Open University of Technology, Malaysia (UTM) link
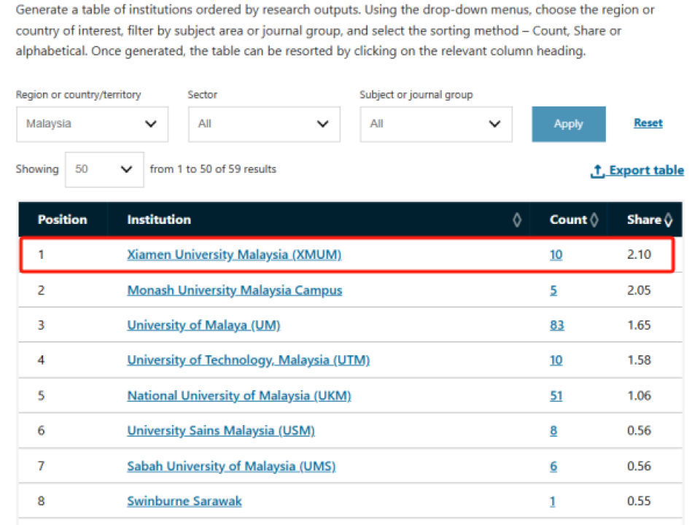The image size is (700, 525). pos(248,359)
